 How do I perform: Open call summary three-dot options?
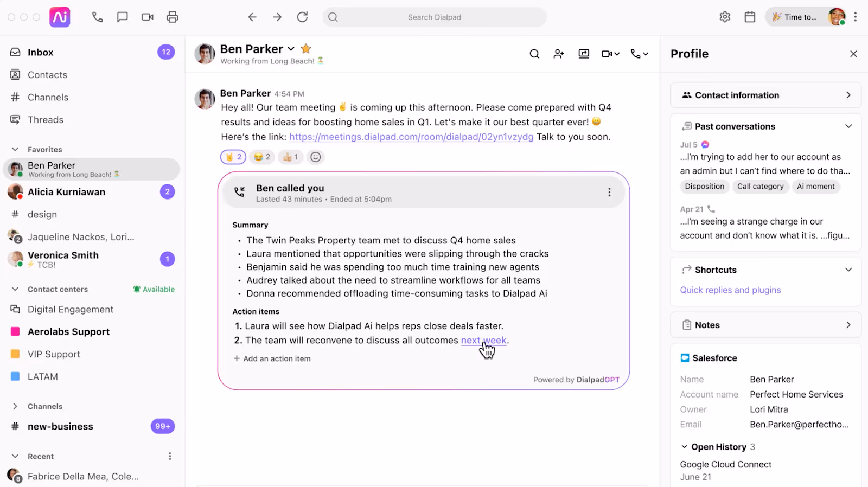tap(609, 193)
